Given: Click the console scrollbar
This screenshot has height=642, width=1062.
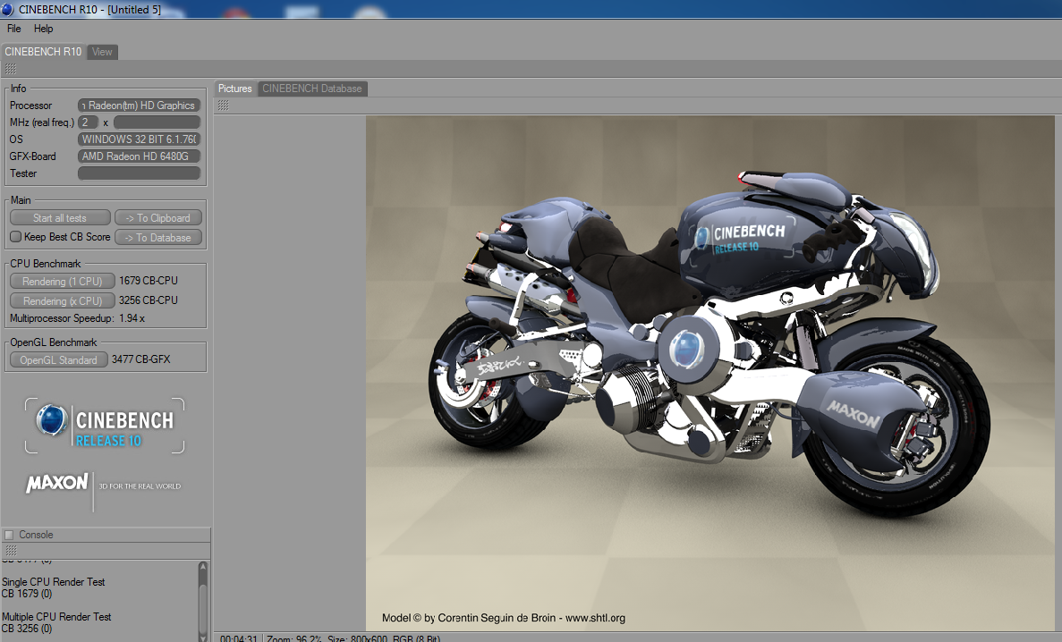Looking at the screenshot, I should [x=202, y=602].
